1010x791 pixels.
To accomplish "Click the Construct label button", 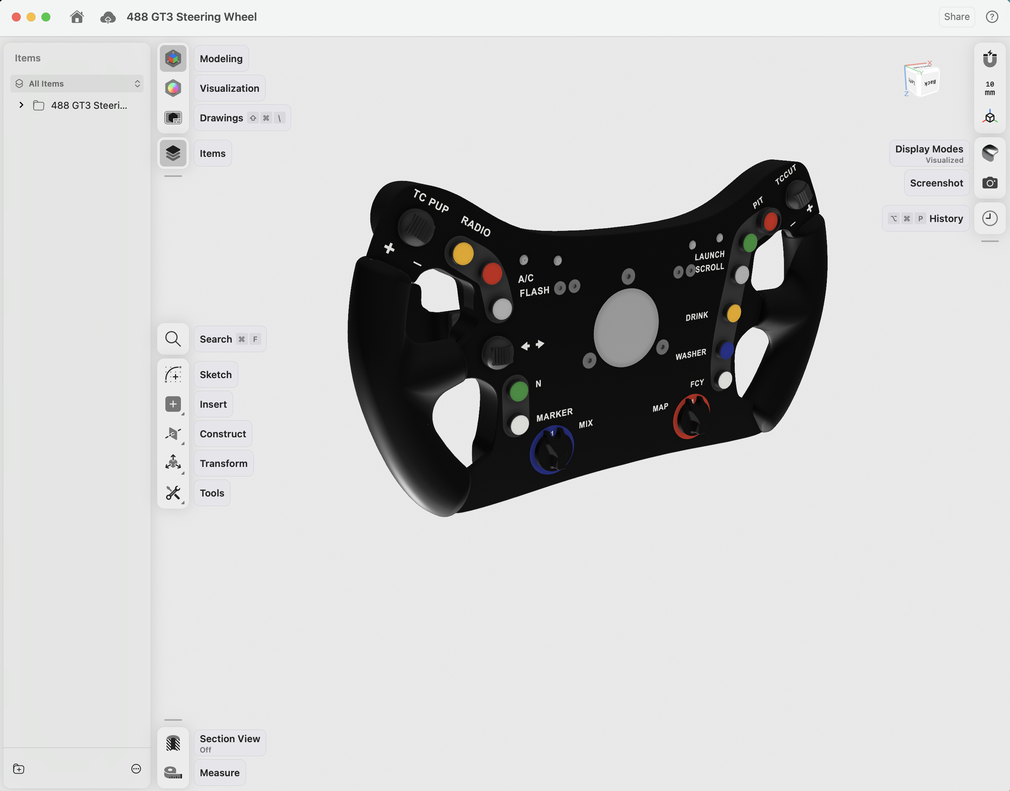I will point(223,434).
